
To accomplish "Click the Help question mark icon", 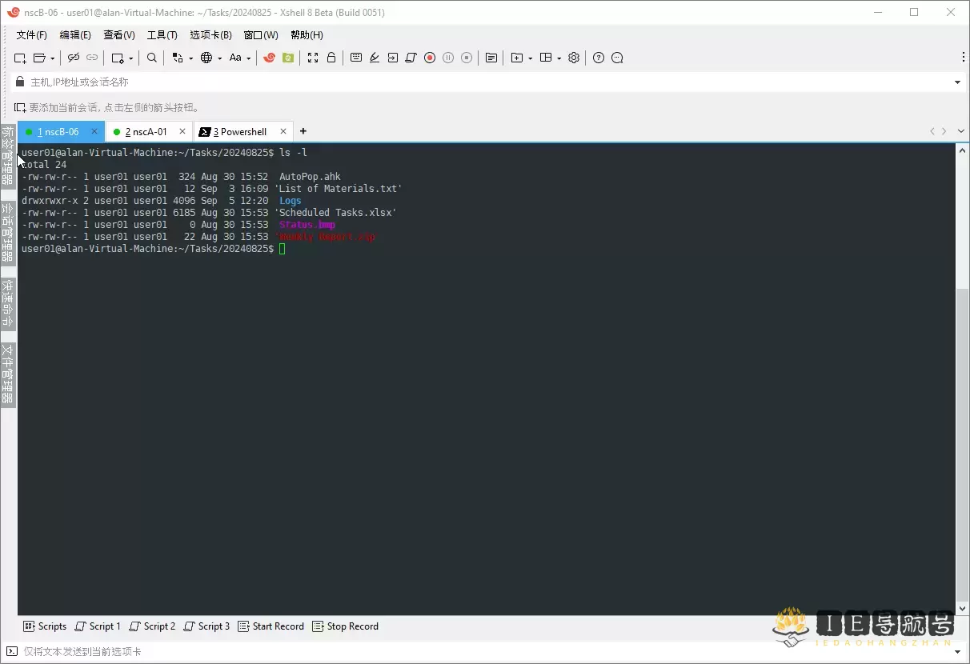I will pyautogui.click(x=599, y=58).
